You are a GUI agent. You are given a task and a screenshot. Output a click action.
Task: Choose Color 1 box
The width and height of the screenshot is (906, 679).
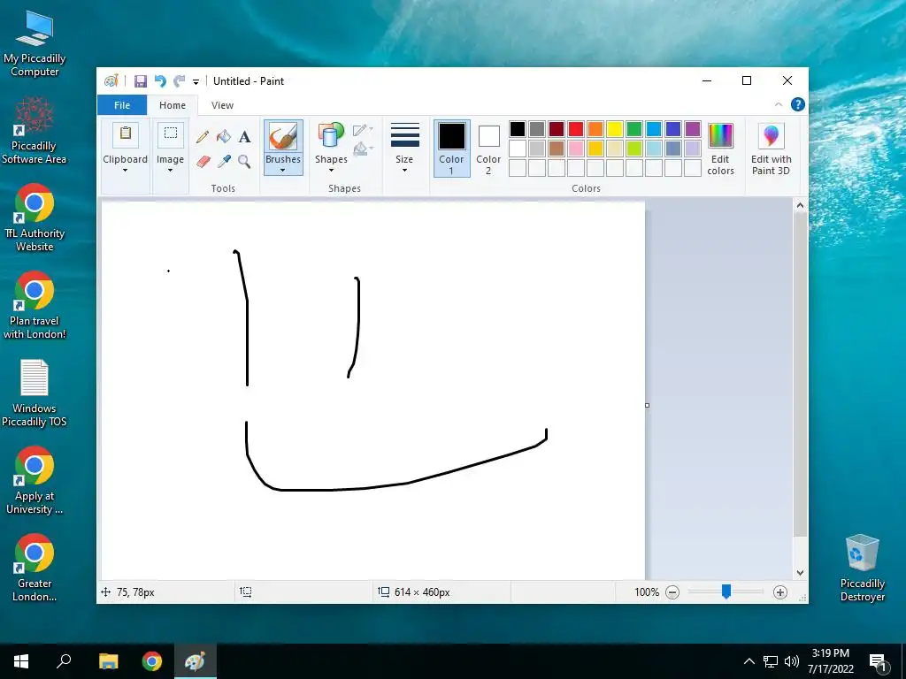(452, 148)
